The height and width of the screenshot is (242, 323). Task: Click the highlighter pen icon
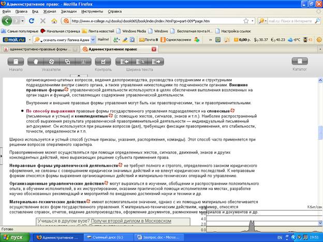[125, 40]
